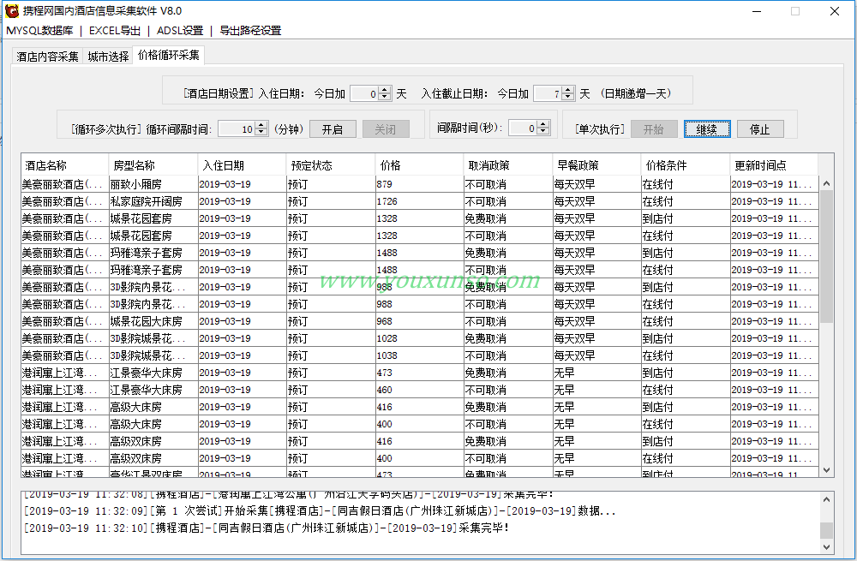Increase the 循环间隔时间 minutes value

click(261, 125)
